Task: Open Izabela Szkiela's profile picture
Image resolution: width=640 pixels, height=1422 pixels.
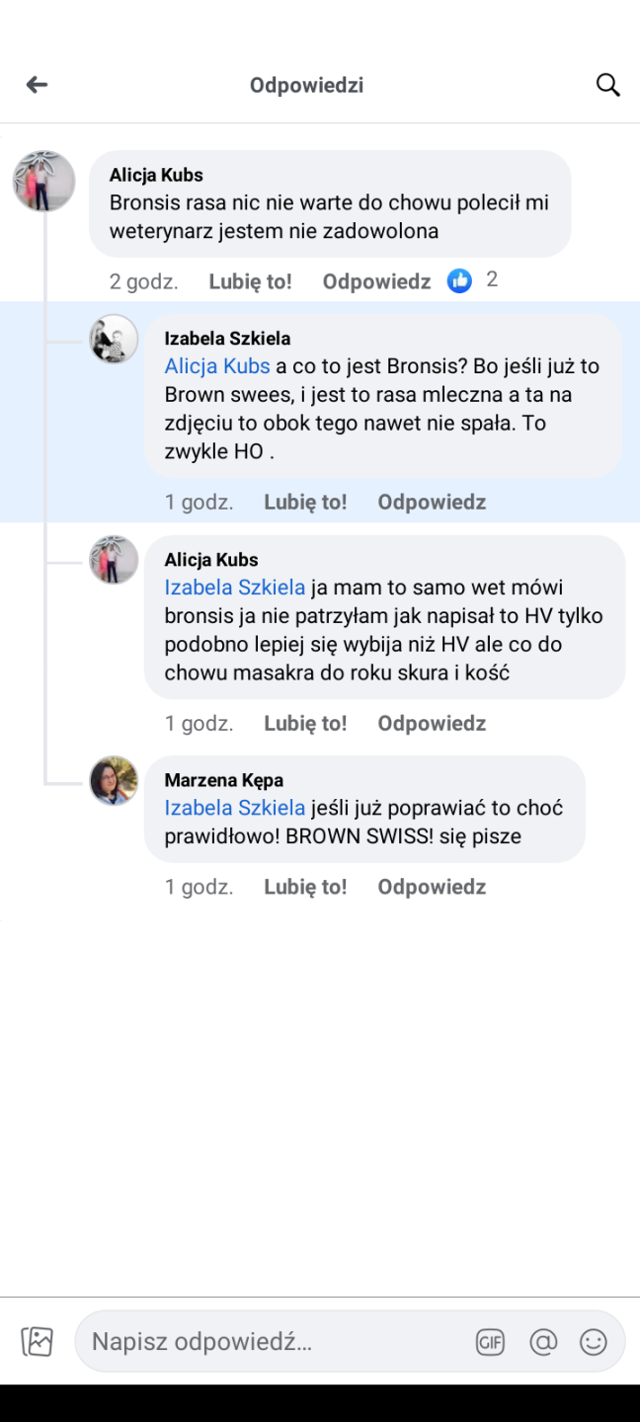Action: tap(114, 340)
